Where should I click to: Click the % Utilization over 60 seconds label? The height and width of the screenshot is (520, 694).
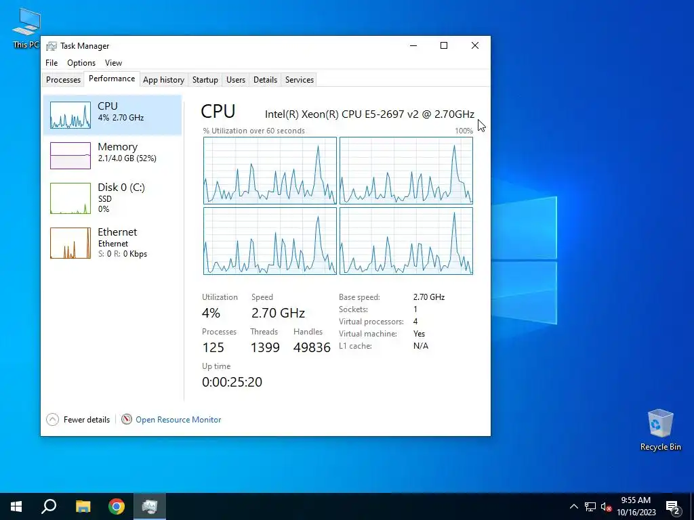click(x=253, y=131)
